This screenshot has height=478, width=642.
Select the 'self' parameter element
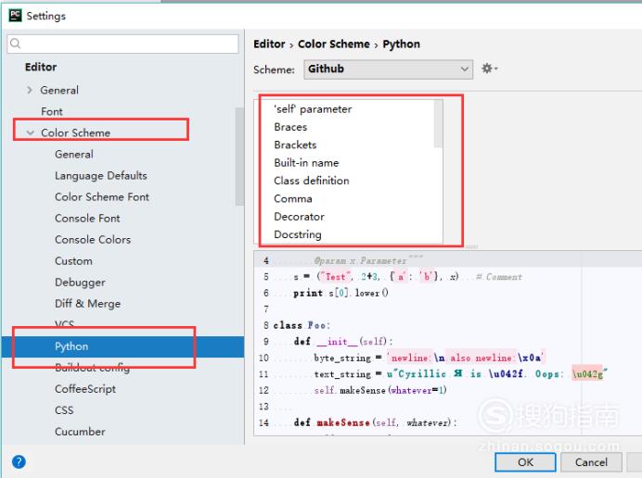313,109
